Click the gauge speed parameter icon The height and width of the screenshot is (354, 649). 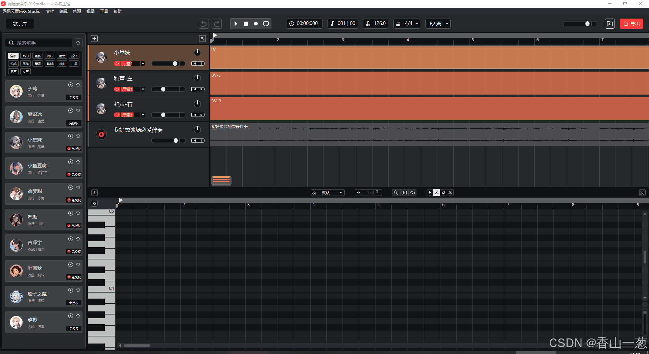412,193
